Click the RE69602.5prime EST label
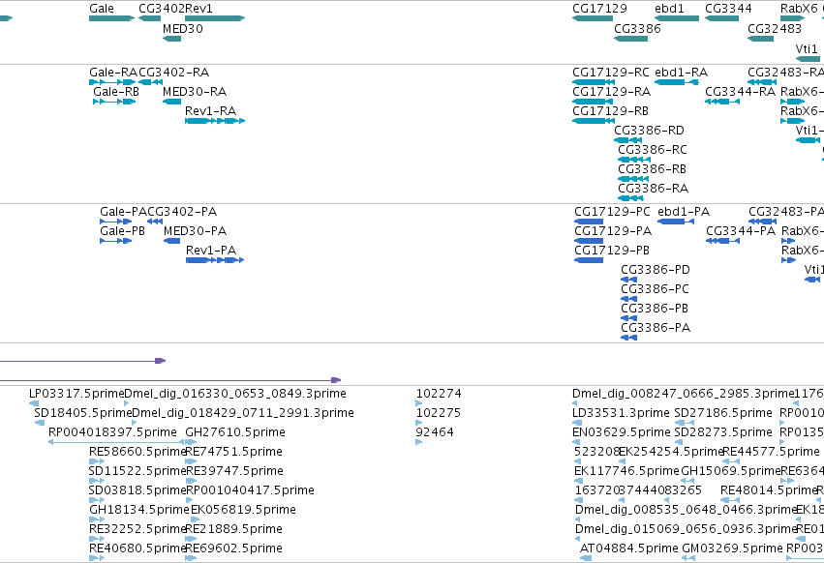Image resolution: width=824 pixels, height=563 pixels. pos(234,548)
